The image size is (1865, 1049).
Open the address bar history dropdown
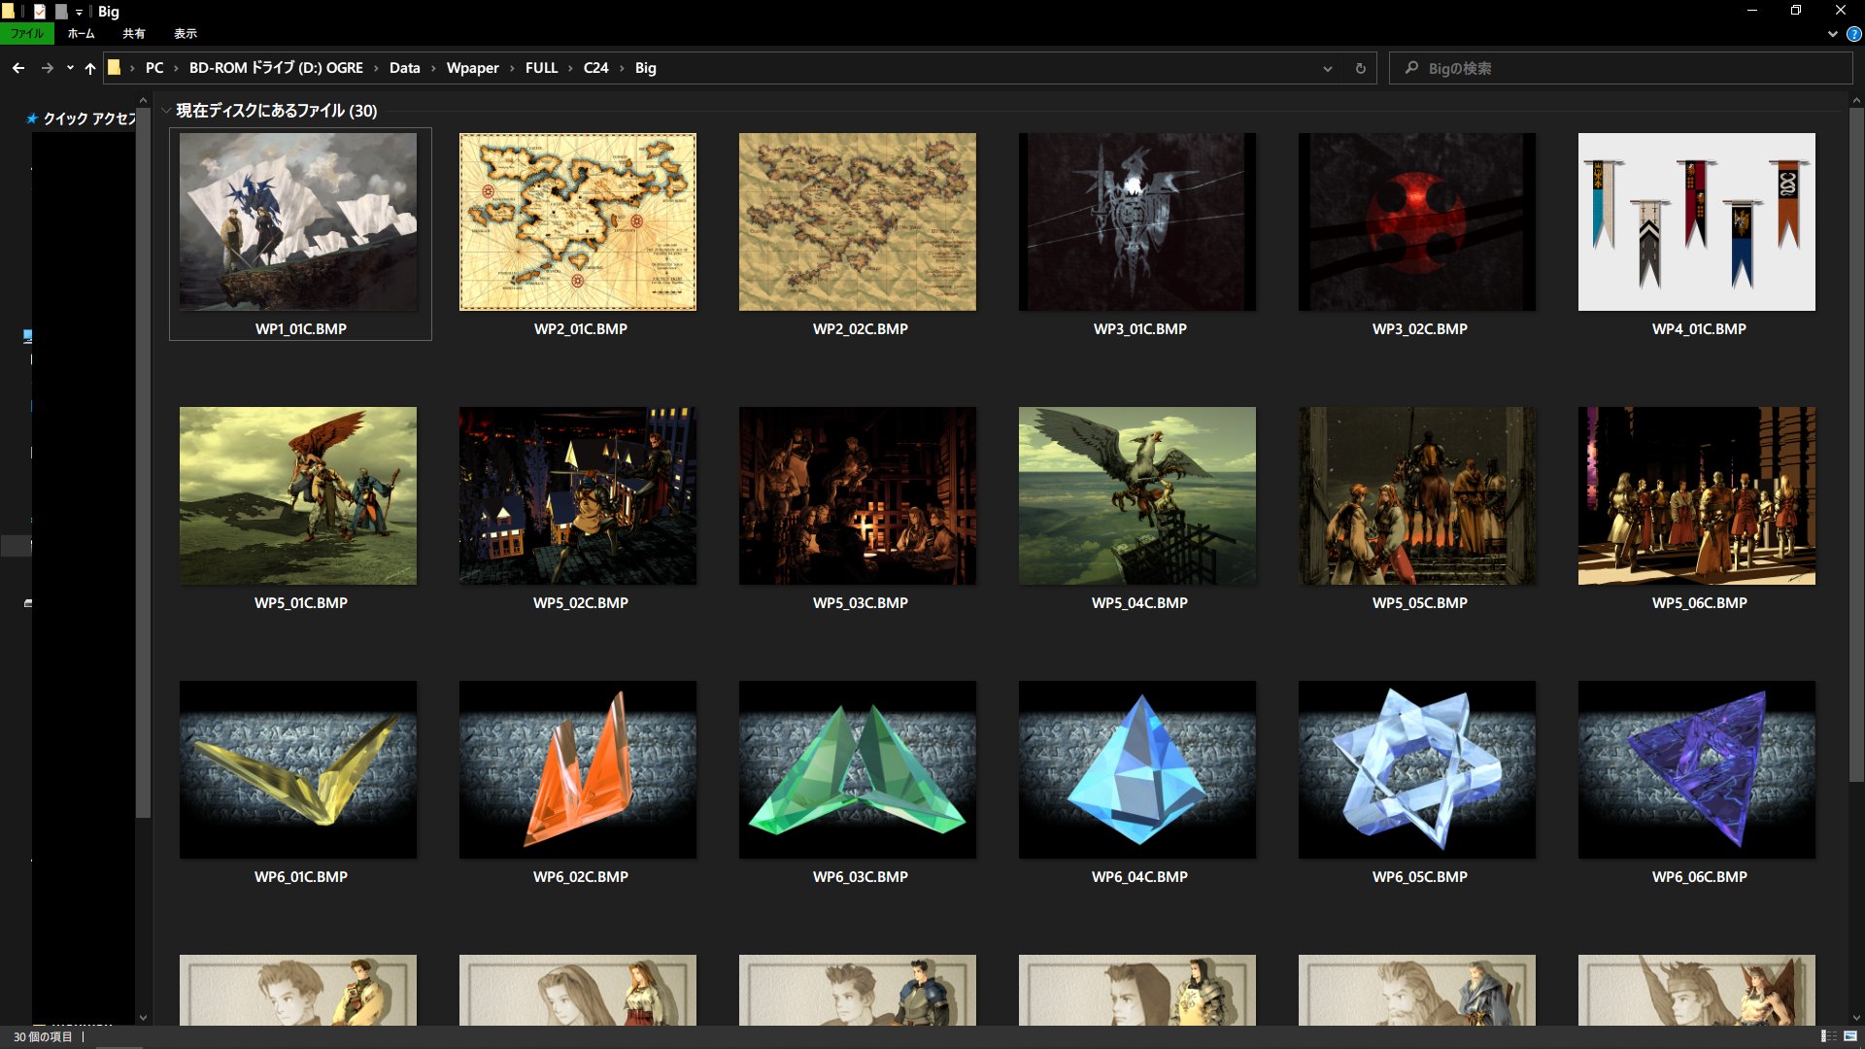click(x=1327, y=68)
